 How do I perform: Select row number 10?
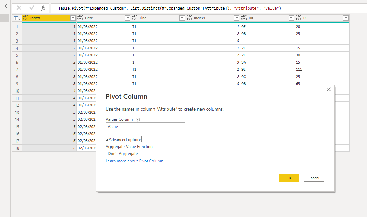[x=17, y=91]
